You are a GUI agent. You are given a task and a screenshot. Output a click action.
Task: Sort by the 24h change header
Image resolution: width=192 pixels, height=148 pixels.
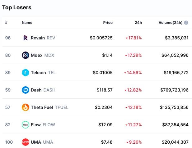(138, 23)
